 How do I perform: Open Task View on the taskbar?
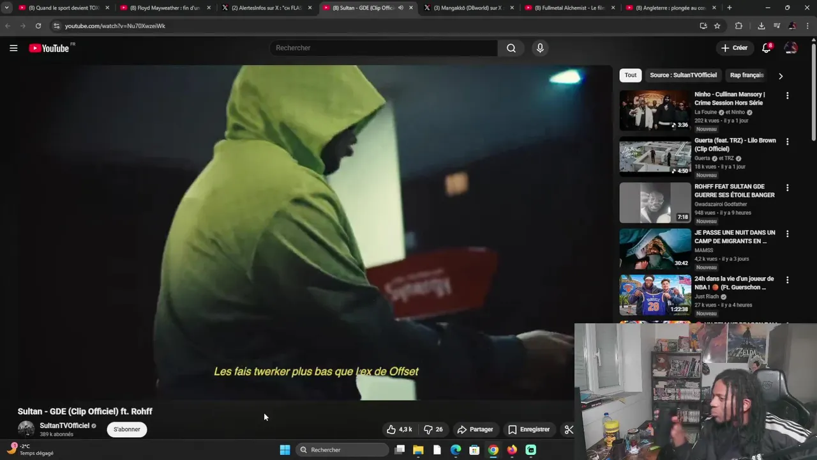tap(400, 450)
